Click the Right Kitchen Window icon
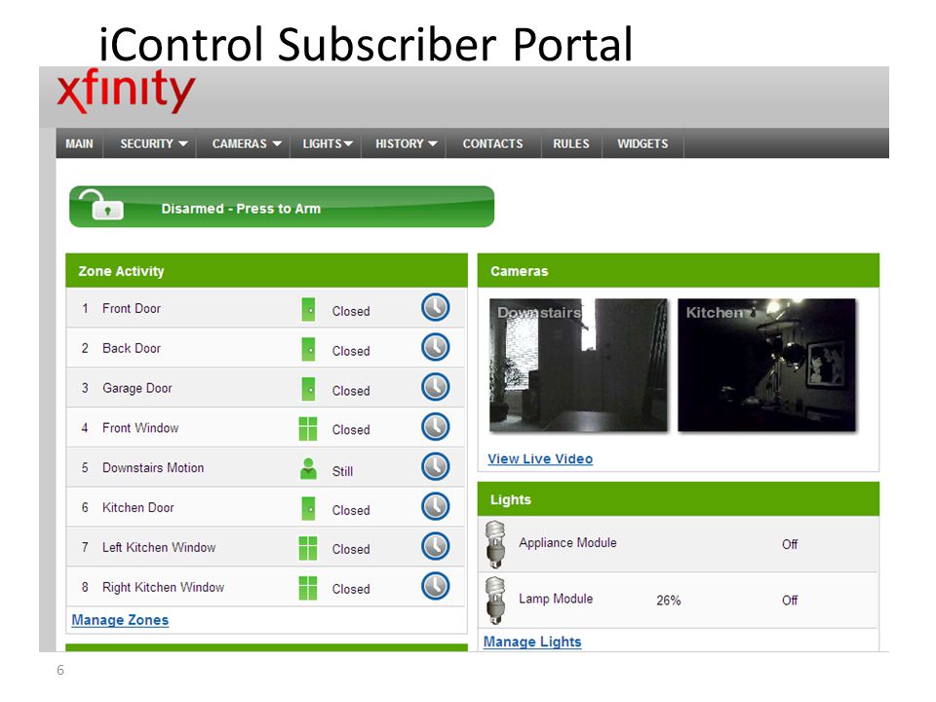This screenshot has height=702, width=936. click(x=308, y=588)
